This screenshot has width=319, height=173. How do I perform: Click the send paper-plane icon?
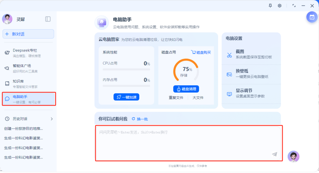(x=274, y=154)
